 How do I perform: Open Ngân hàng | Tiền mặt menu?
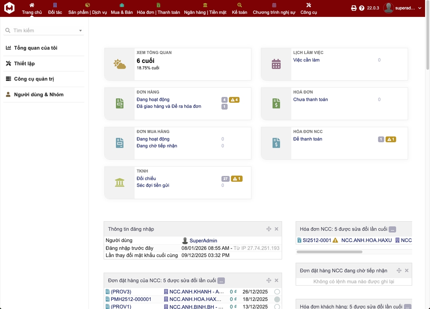tap(205, 8)
